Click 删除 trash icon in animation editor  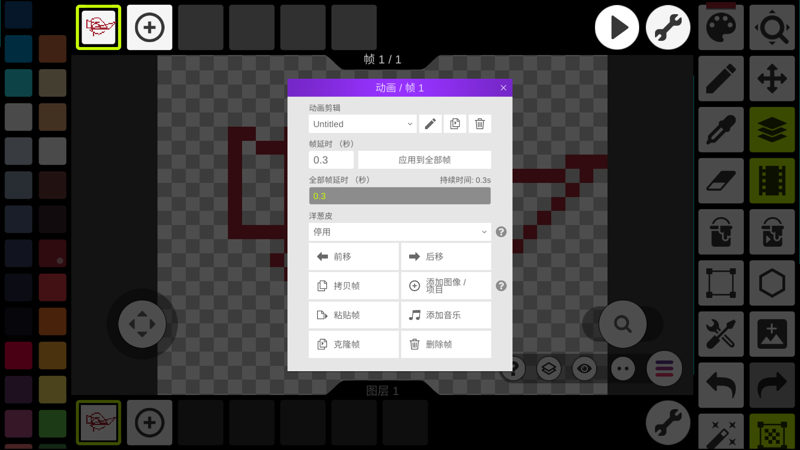point(479,124)
